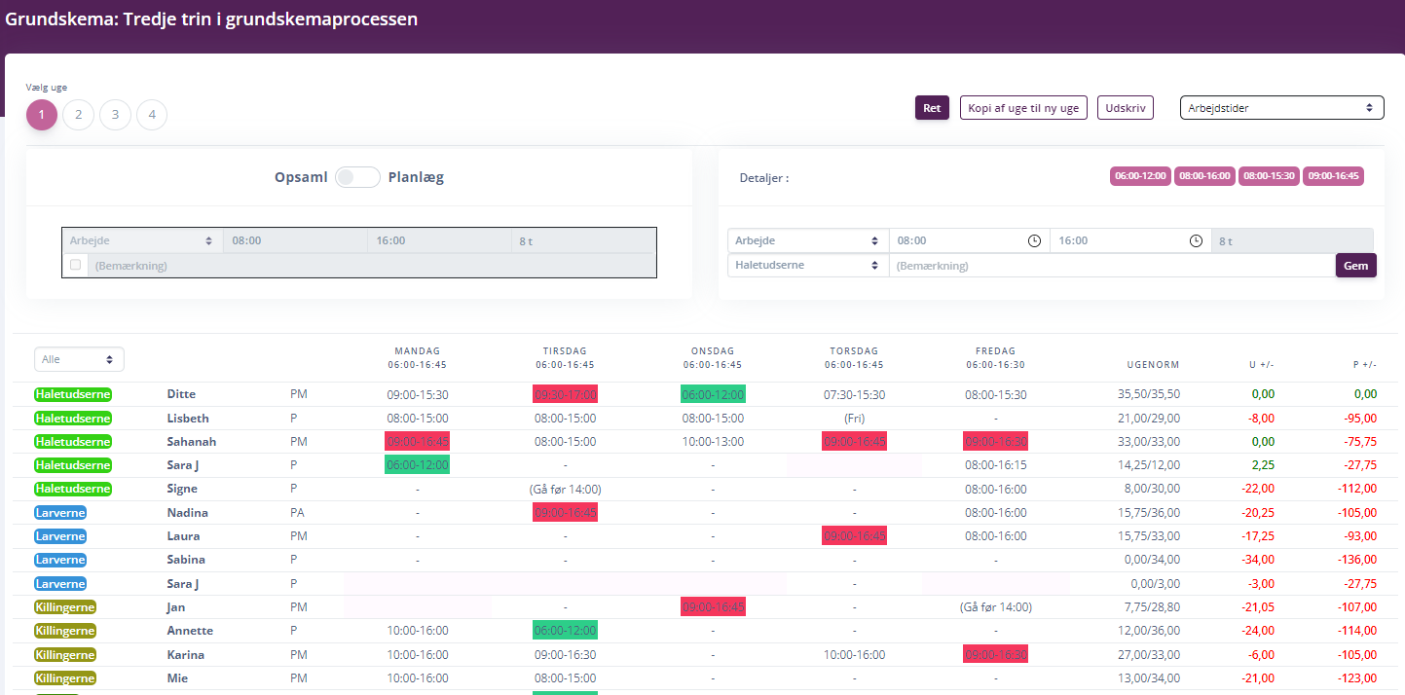
Task: Click the name Lisbeth
Action: (x=188, y=418)
